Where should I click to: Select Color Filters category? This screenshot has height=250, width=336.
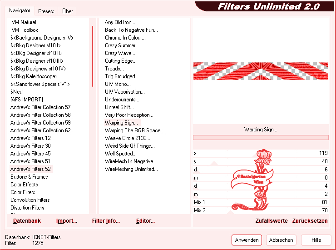(x=23, y=192)
